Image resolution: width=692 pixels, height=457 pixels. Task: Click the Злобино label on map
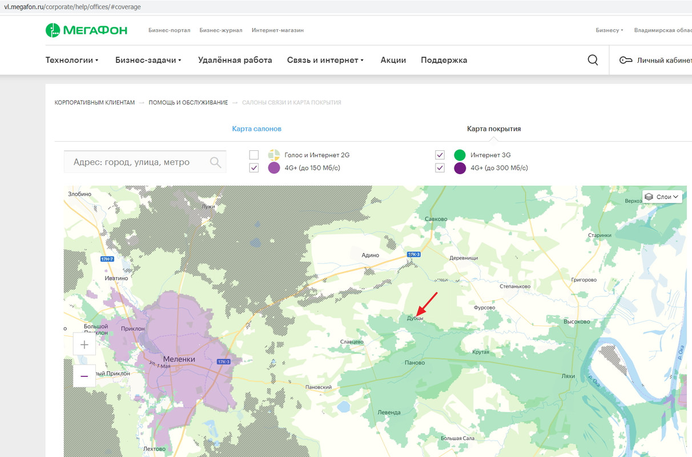click(79, 194)
